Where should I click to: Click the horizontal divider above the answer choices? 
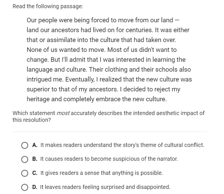(109, 132)
